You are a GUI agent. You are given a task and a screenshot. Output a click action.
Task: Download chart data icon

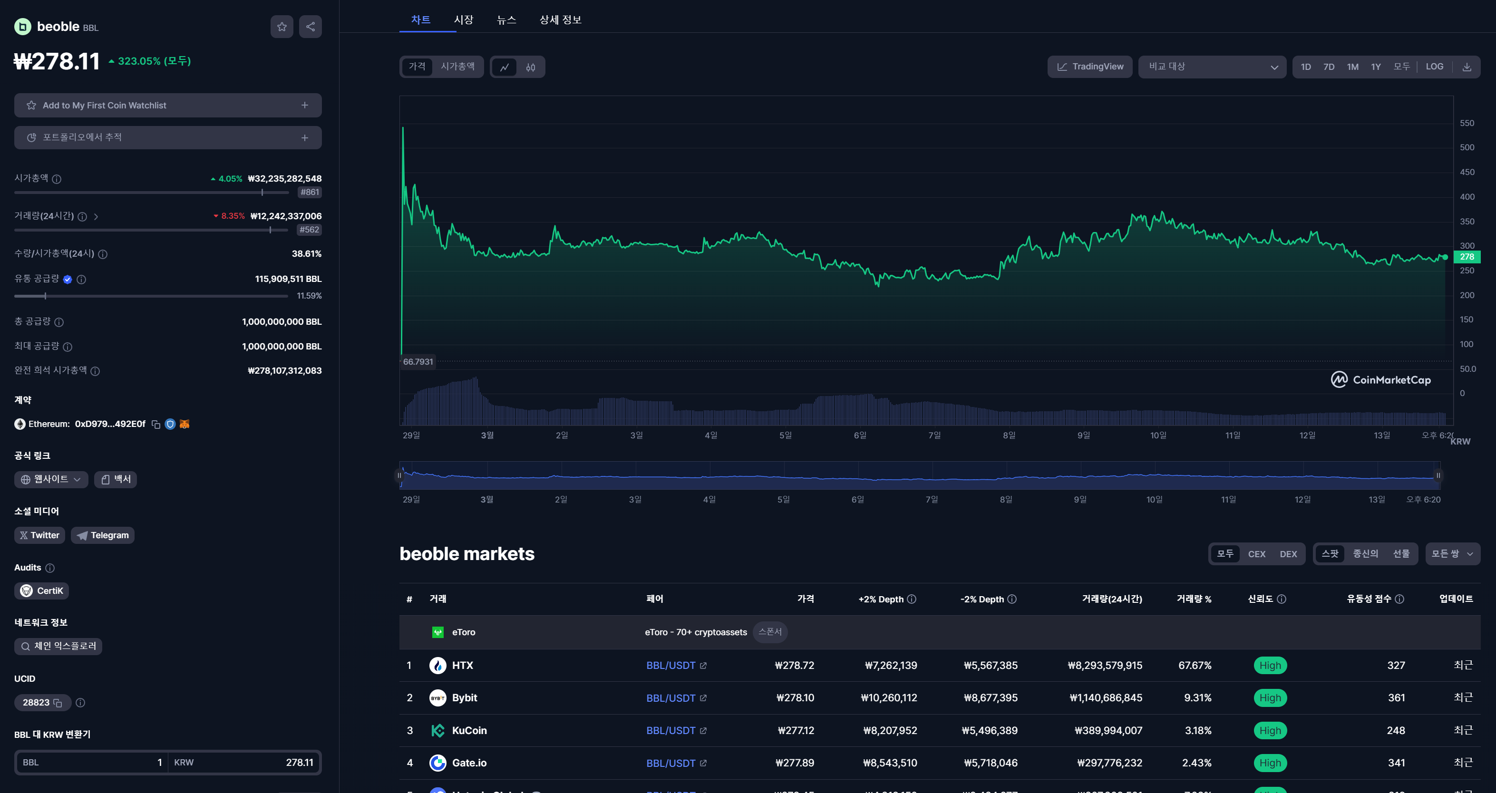click(1467, 67)
